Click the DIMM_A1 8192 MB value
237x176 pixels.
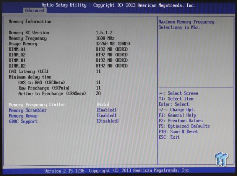112,49
